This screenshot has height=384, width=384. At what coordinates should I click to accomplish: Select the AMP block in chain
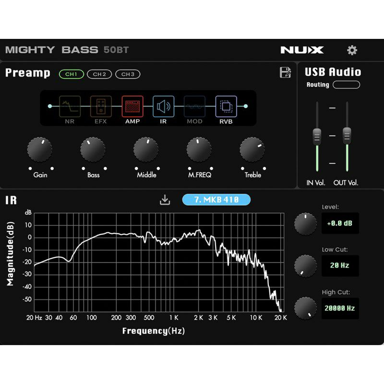coord(132,107)
